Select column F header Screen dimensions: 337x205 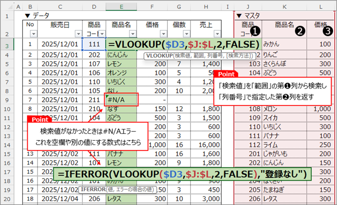[152, 6]
